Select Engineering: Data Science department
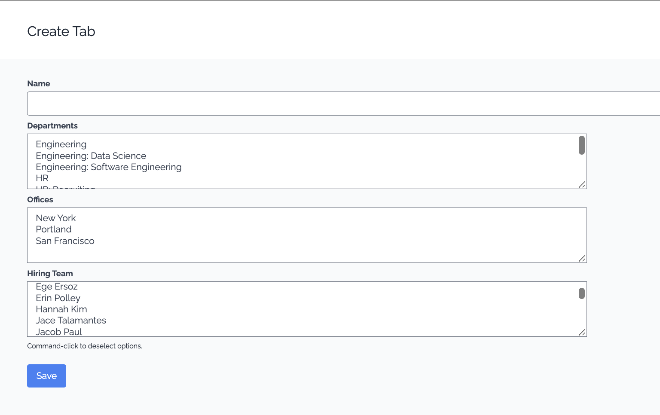This screenshot has height=415, width=660. [x=91, y=156]
